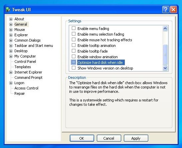Expand the About tree node

pos(11,19)
